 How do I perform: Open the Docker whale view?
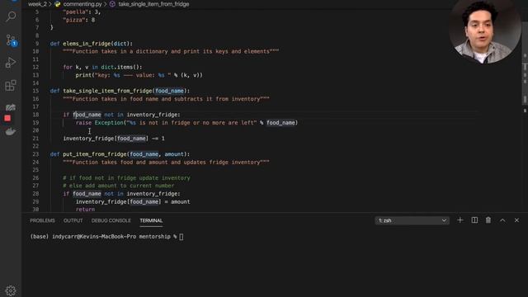(x=11, y=131)
